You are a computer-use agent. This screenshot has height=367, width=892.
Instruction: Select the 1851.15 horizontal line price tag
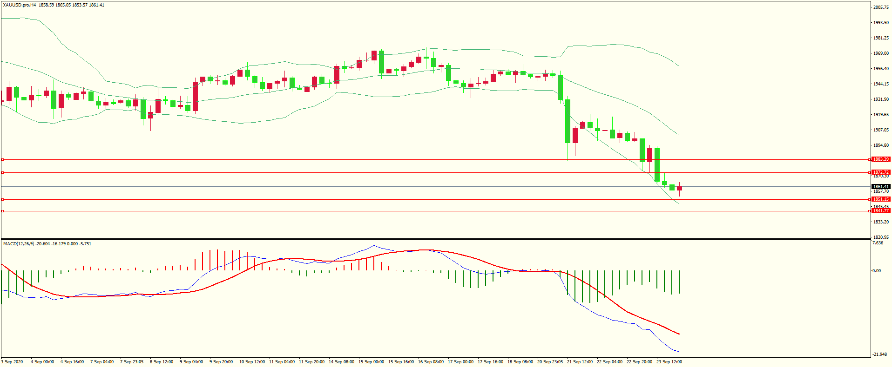881,199
